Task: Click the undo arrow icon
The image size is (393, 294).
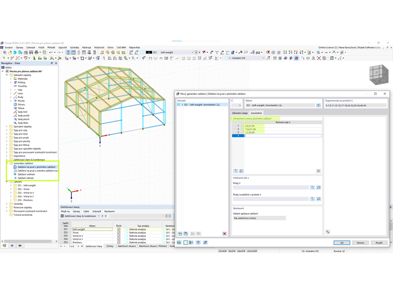Action: (x=51, y=53)
